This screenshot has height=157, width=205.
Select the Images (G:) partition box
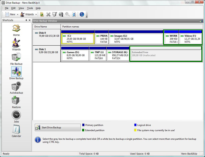pyautogui.click(x=136, y=39)
